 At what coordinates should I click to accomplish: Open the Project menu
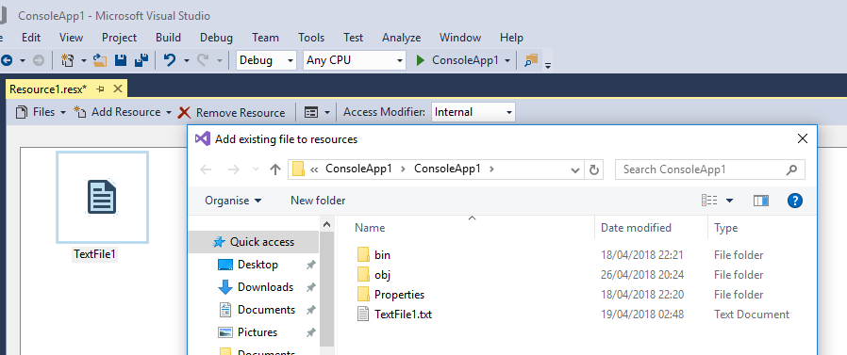[120, 38]
